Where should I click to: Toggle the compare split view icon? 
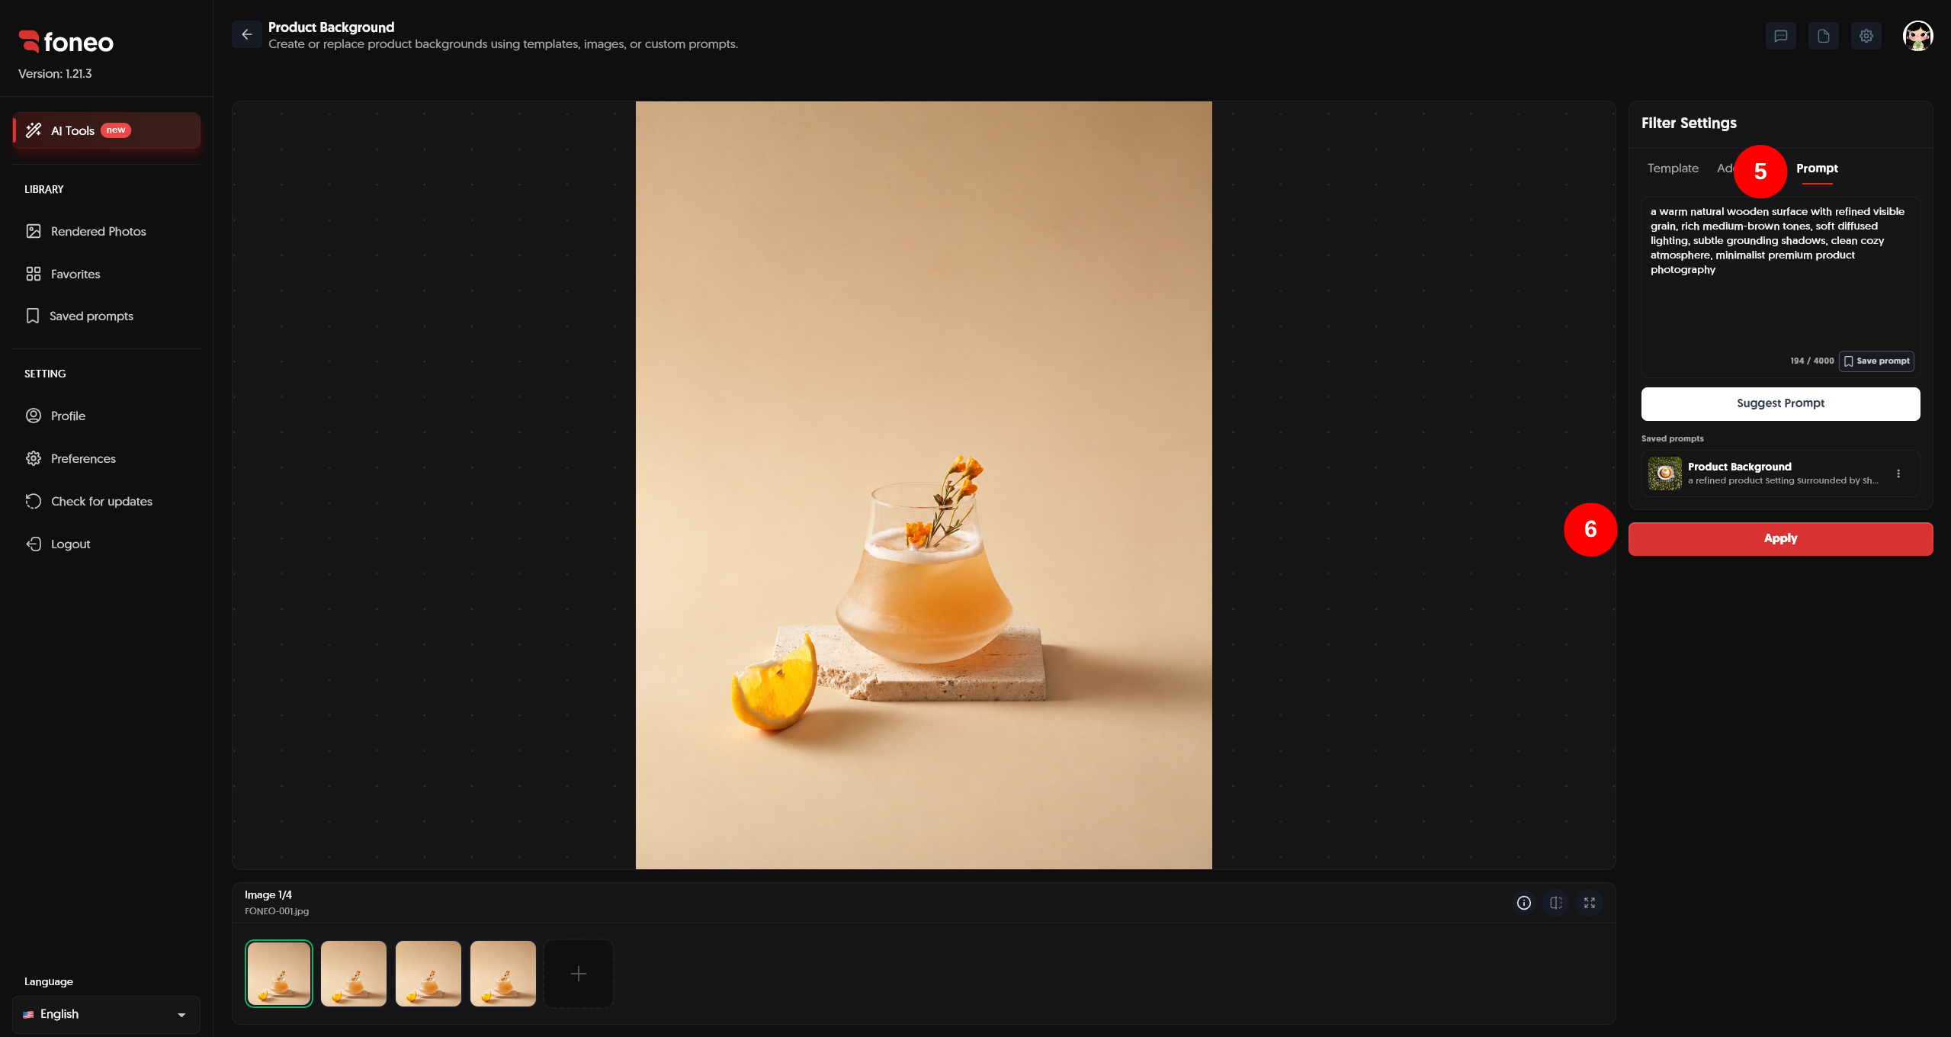pos(1556,903)
